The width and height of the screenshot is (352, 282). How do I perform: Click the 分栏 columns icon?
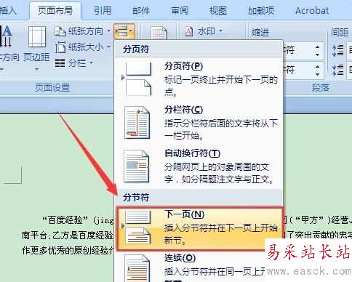60,63
